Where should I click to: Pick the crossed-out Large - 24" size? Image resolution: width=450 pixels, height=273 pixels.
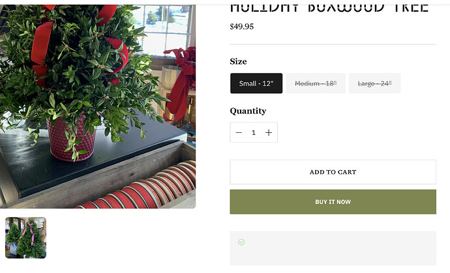[374, 83]
